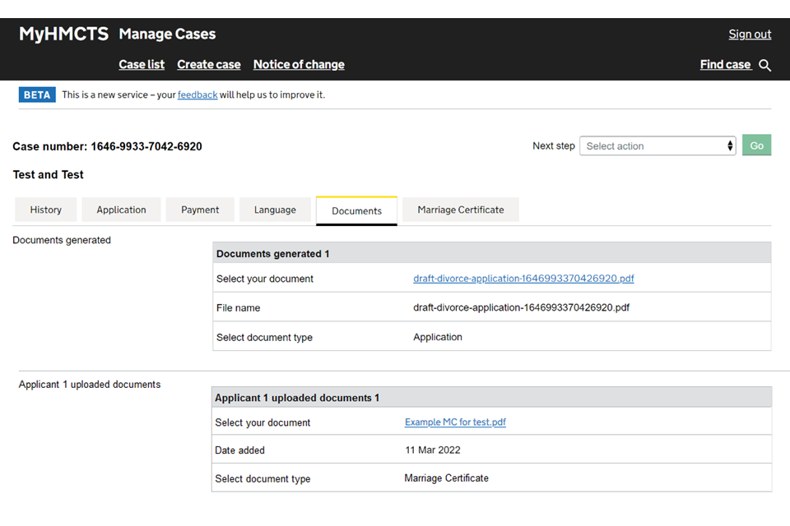
Task: Open the Application tab
Action: point(121,210)
